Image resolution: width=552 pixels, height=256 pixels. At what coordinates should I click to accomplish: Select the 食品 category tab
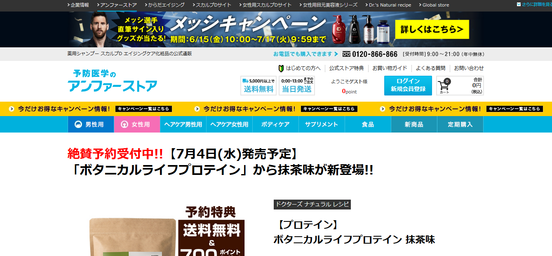tap(368, 124)
